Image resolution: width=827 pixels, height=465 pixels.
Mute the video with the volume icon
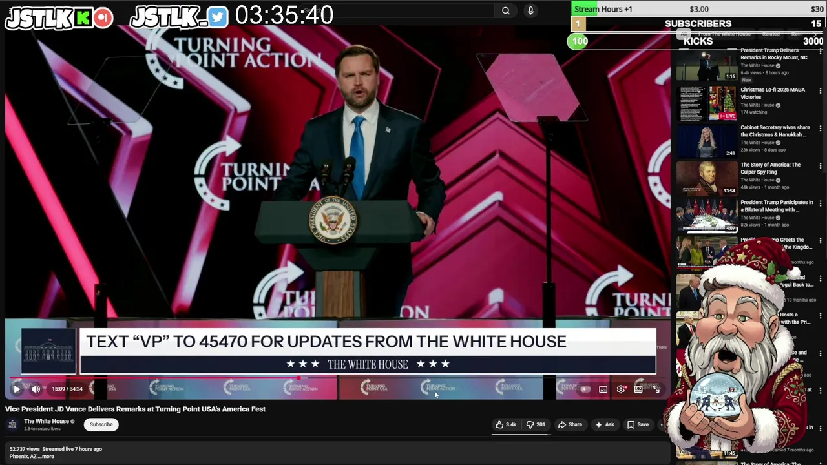[x=36, y=389]
